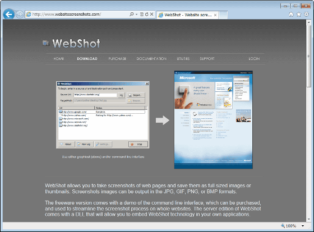Click the Microsoft page screenshot thumbnail
This screenshot has height=232, width=314.
pos(214,120)
